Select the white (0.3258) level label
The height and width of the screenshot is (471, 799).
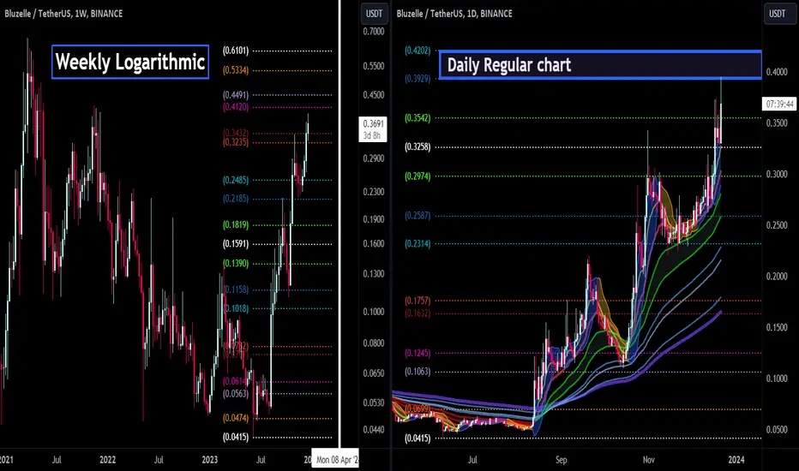tap(418, 146)
